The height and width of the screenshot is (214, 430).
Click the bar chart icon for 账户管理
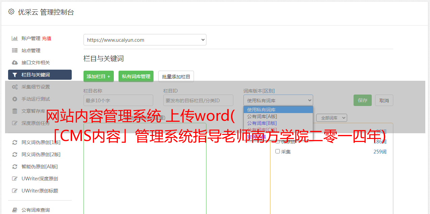[15, 38]
